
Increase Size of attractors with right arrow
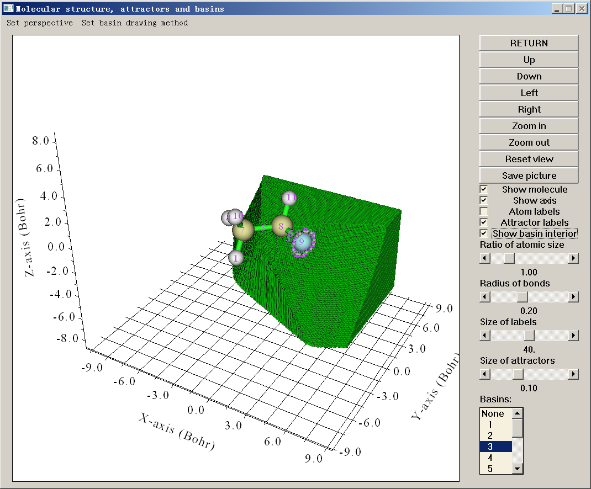click(x=573, y=374)
